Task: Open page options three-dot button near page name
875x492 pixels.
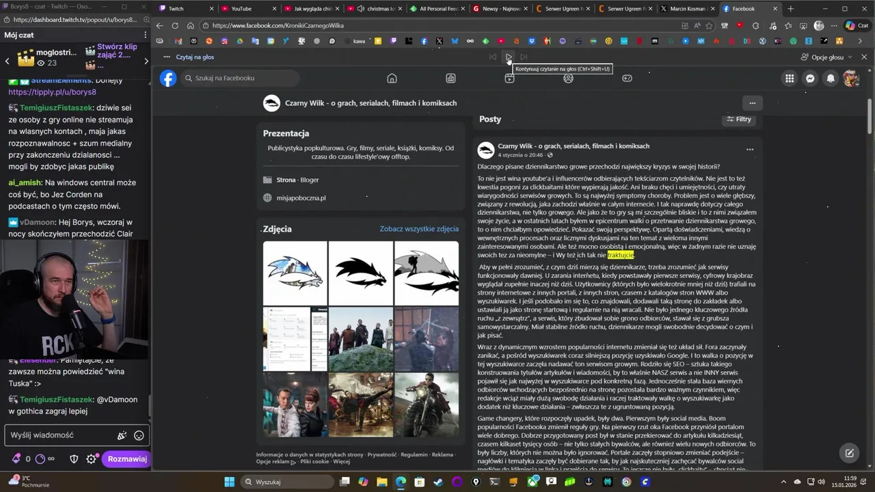Action: pos(752,103)
